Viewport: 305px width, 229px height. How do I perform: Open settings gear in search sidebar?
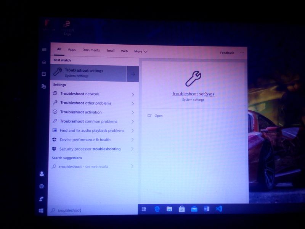[x=42, y=186]
